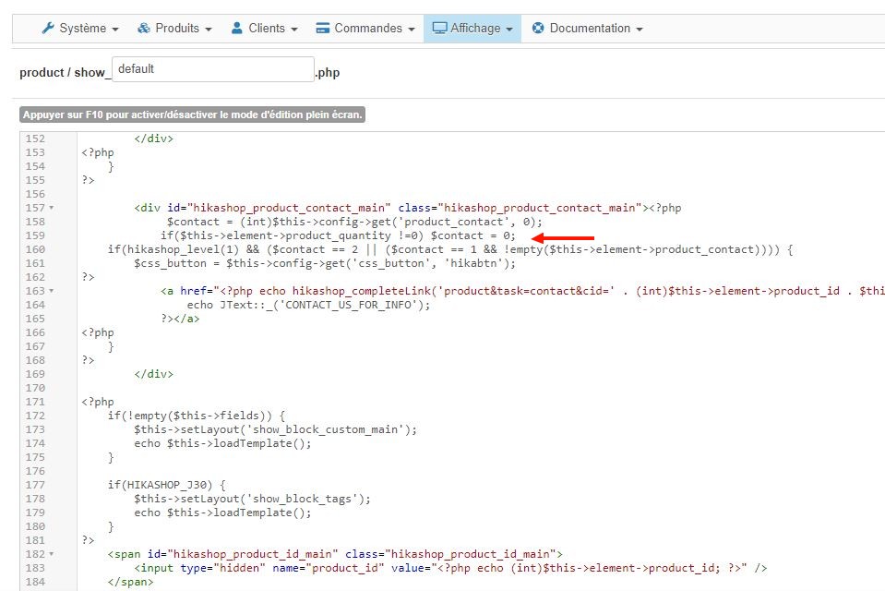Open the Clients menu

coord(272,29)
